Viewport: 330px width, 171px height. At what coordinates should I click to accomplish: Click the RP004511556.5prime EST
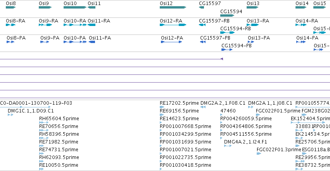pyautogui.click(x=221, y=138)
